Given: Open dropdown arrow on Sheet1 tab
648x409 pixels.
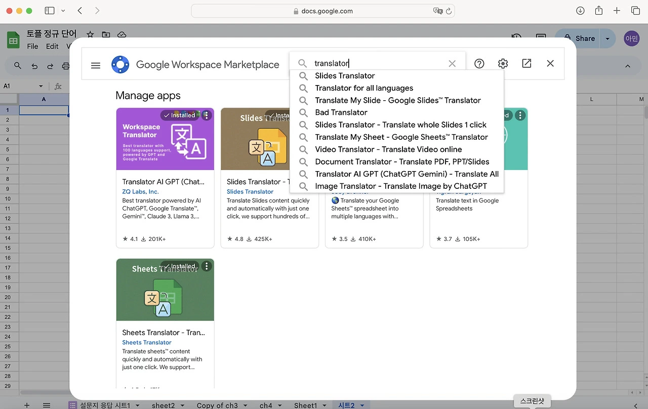Looking at the screenshot, I should coord(324,405).
